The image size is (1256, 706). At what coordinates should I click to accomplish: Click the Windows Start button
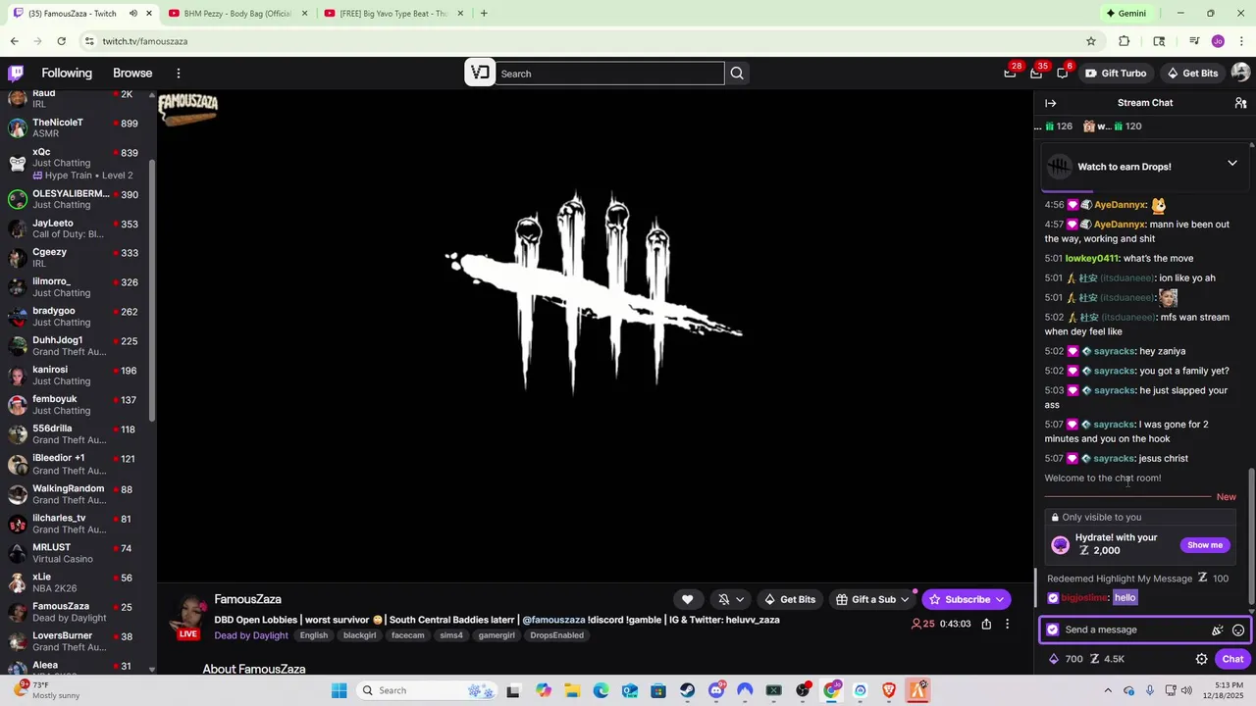(339, 690)
